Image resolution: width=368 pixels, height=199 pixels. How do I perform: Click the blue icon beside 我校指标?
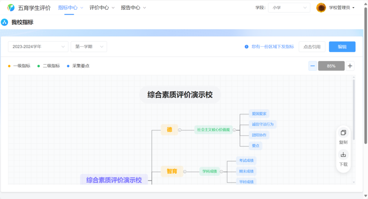(x=4, y=21)
